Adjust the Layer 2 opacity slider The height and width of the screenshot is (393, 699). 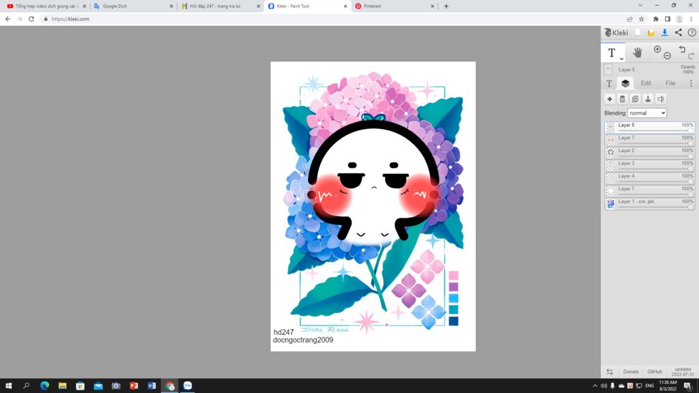[x=655, y=156]
